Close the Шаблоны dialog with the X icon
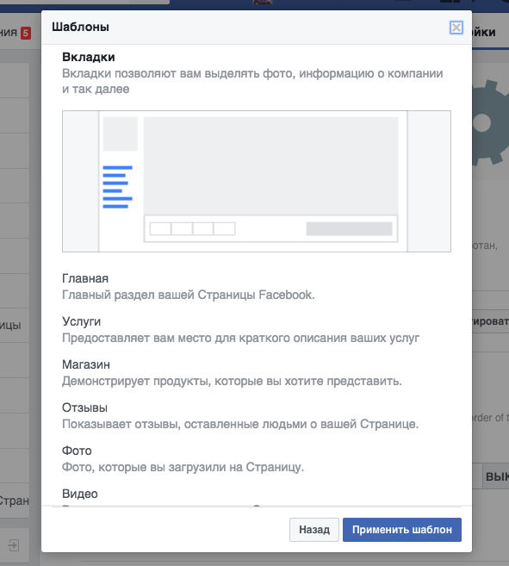 point(456,28)
